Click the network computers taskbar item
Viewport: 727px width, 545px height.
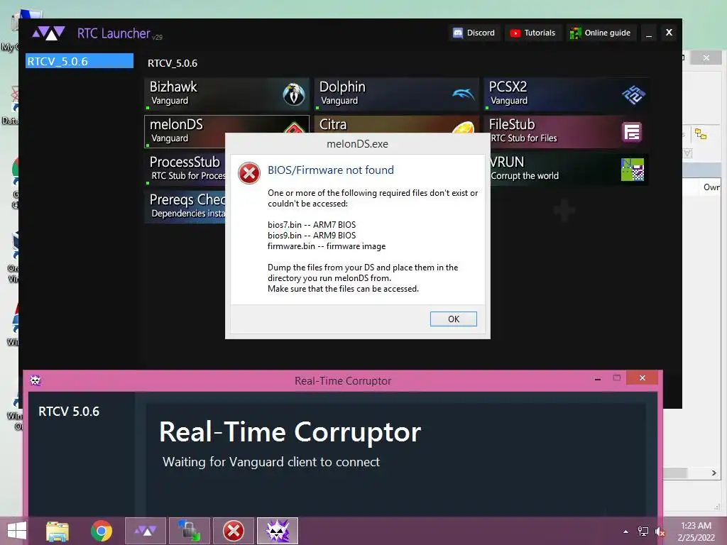(x=189, y=531)
